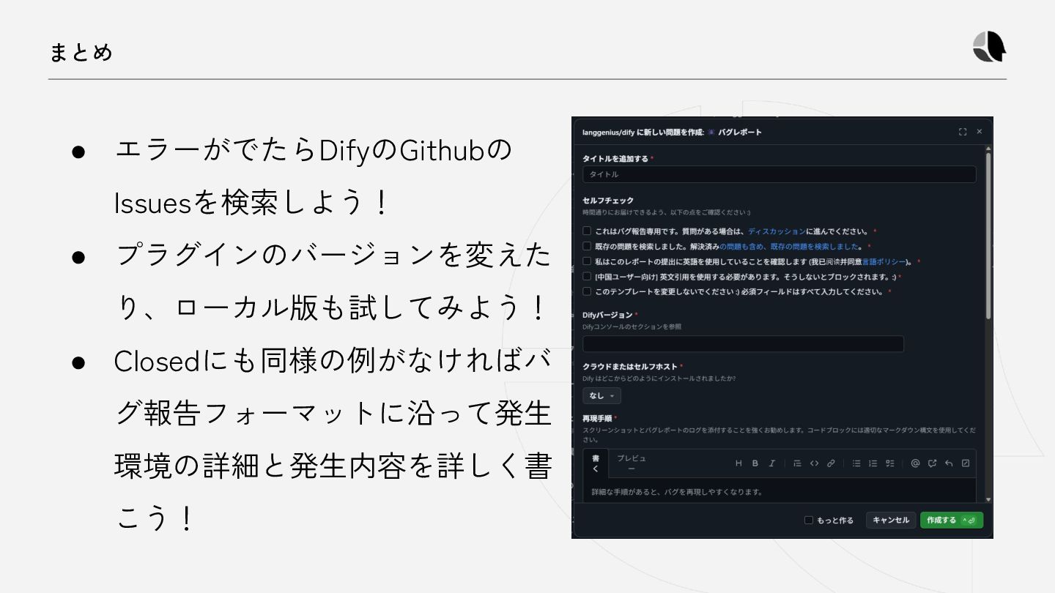Click the クラウドまたはセルフホスト label

tap(630, 366)
